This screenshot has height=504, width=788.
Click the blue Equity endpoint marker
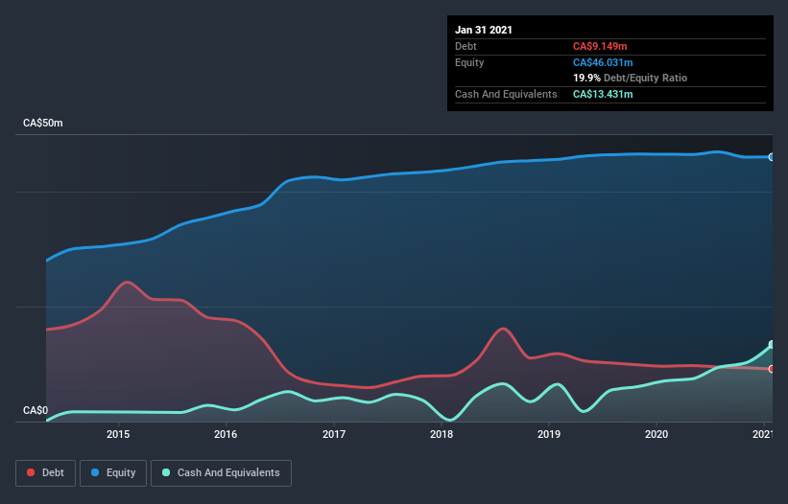(772, 157)
